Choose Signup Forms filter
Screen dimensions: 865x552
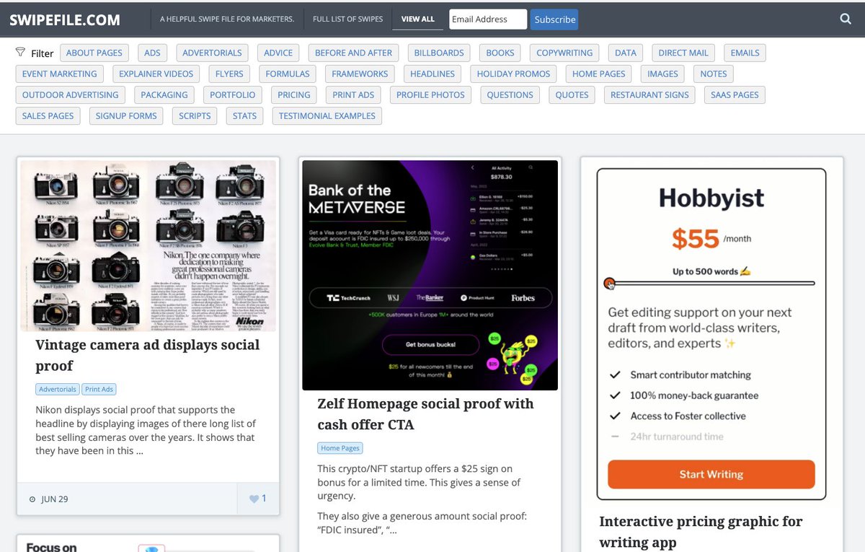pos(126,115)
